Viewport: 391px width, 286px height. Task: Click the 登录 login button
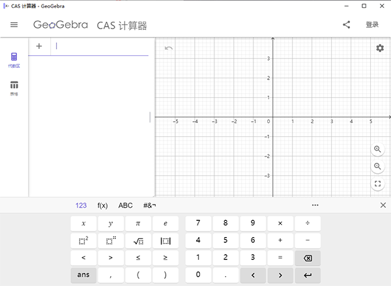[x=372, y=25]
